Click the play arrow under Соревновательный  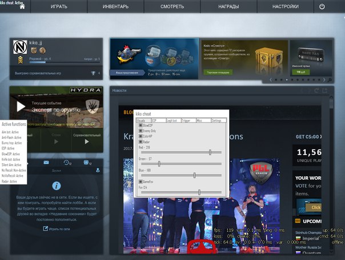tap(87, 141)
